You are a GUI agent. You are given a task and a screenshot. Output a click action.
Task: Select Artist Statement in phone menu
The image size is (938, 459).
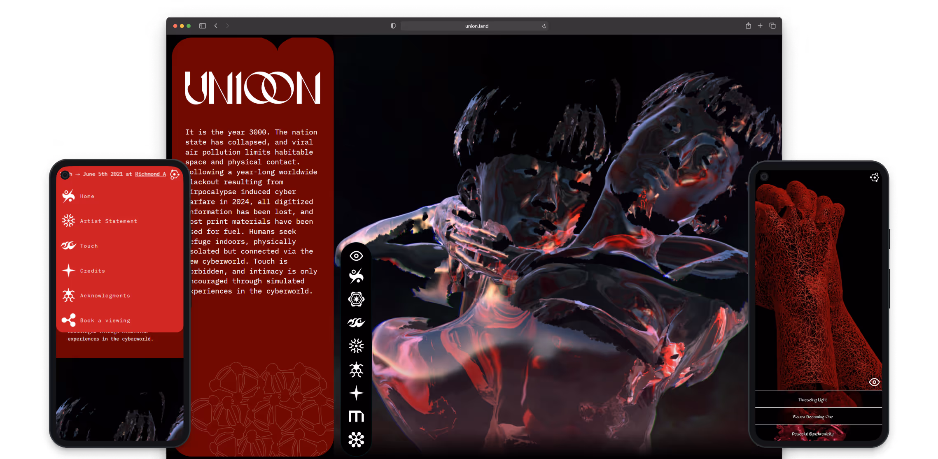click(x=108, y=221)
